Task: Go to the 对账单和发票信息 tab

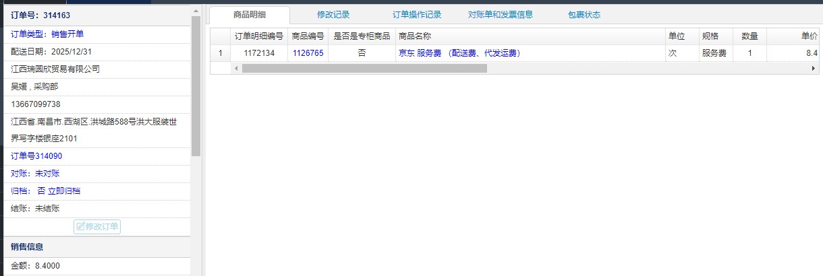Action: coord(501,15)
